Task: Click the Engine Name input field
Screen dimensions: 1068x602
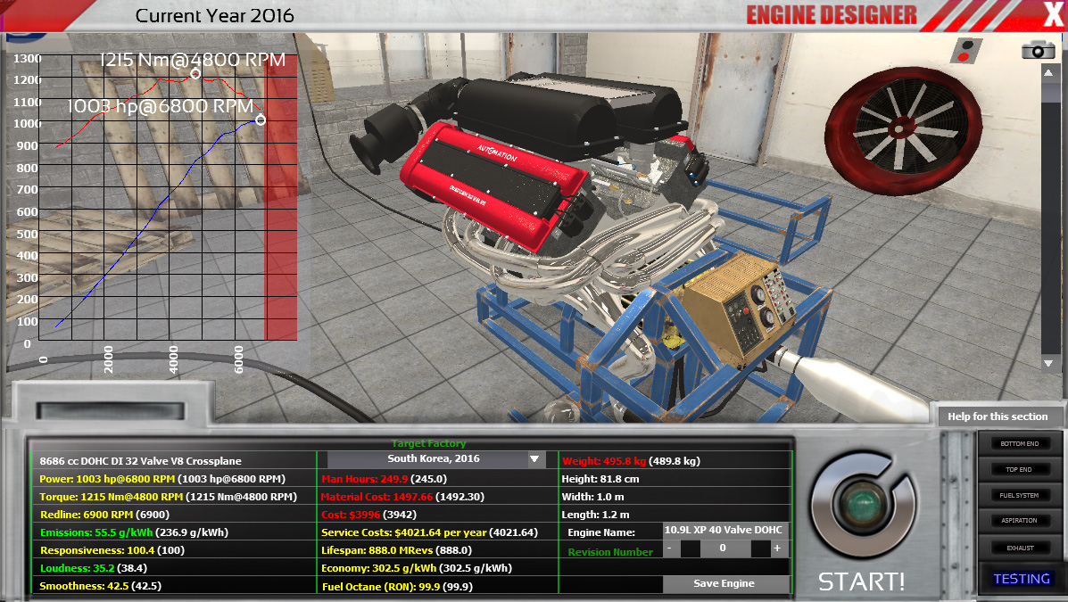Action: [x=724, y=531]
